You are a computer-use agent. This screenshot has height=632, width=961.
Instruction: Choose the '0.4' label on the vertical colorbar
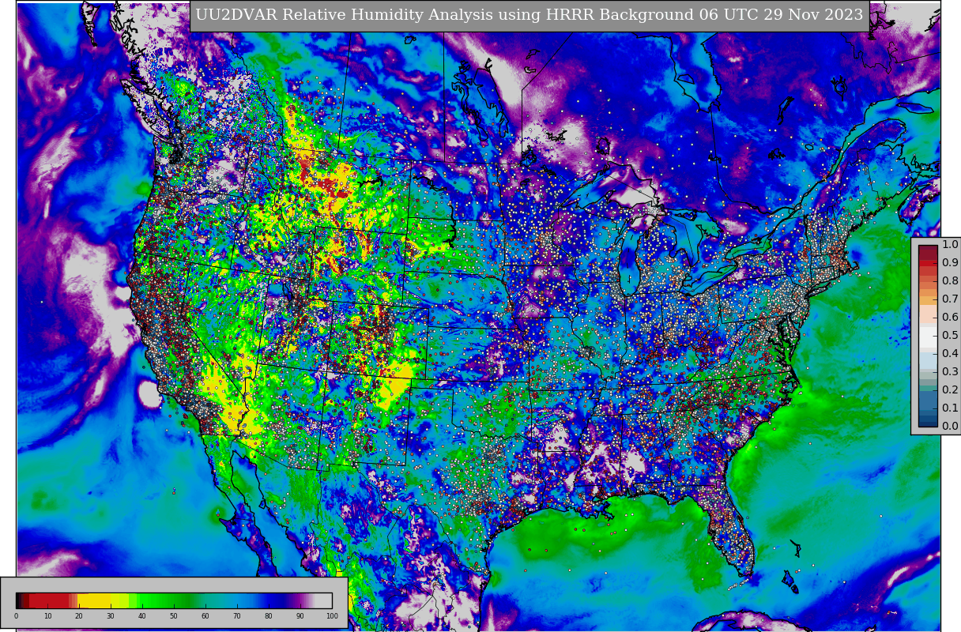(x=950, y=354)
